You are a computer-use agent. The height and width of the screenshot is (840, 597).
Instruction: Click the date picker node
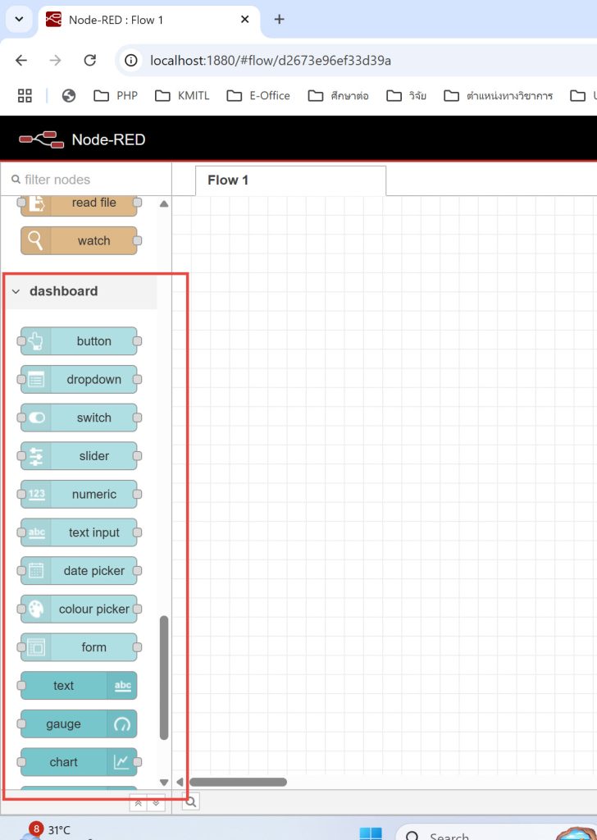79,571
